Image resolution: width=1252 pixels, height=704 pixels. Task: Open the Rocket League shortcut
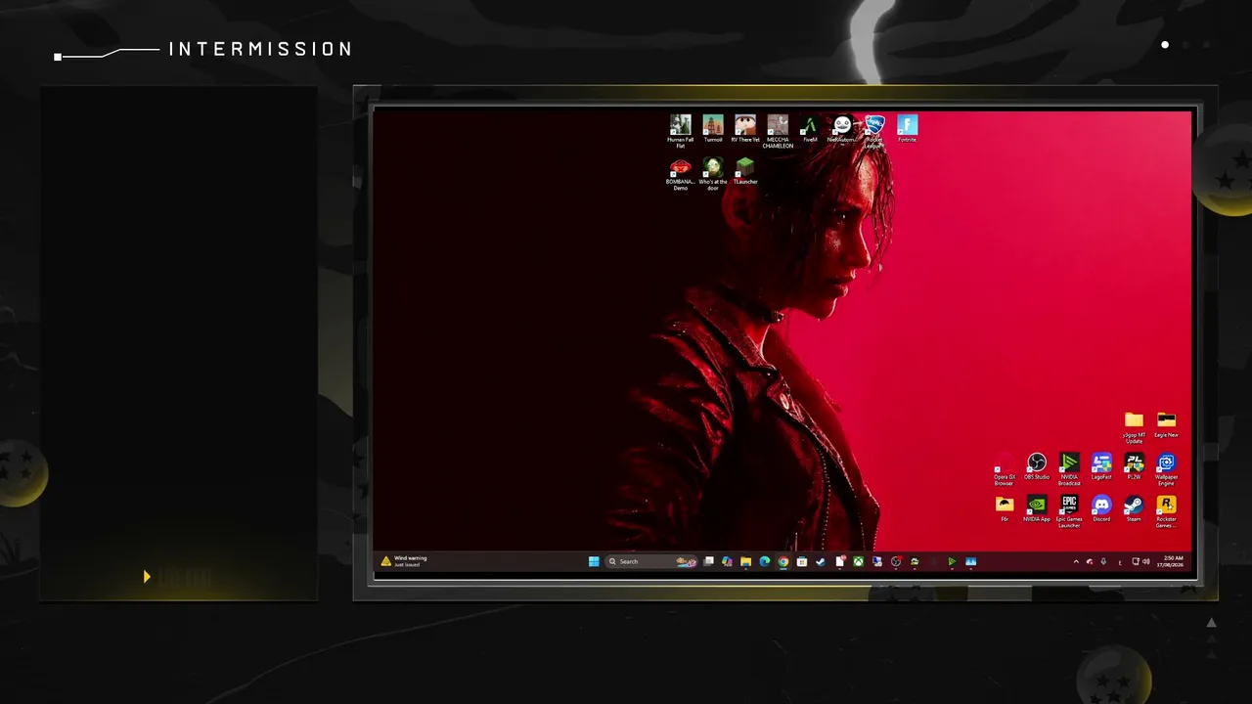coord(874,131)
